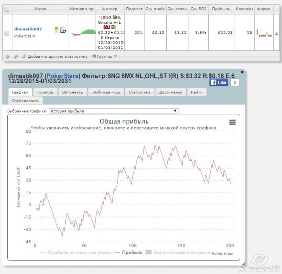
Task: Sort by the Игрок column header
Action: tap(40, 9)
